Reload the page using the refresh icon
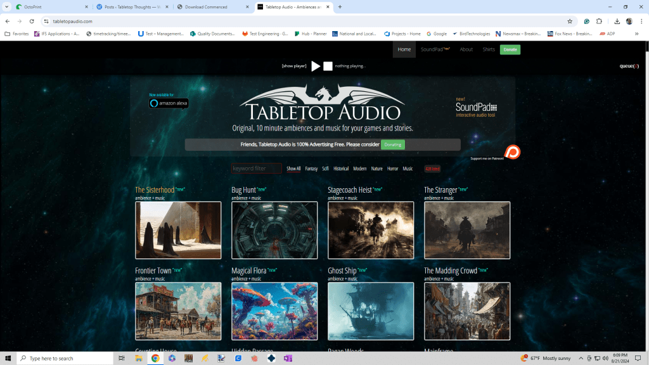649x365 pixels. pos(32,21)
